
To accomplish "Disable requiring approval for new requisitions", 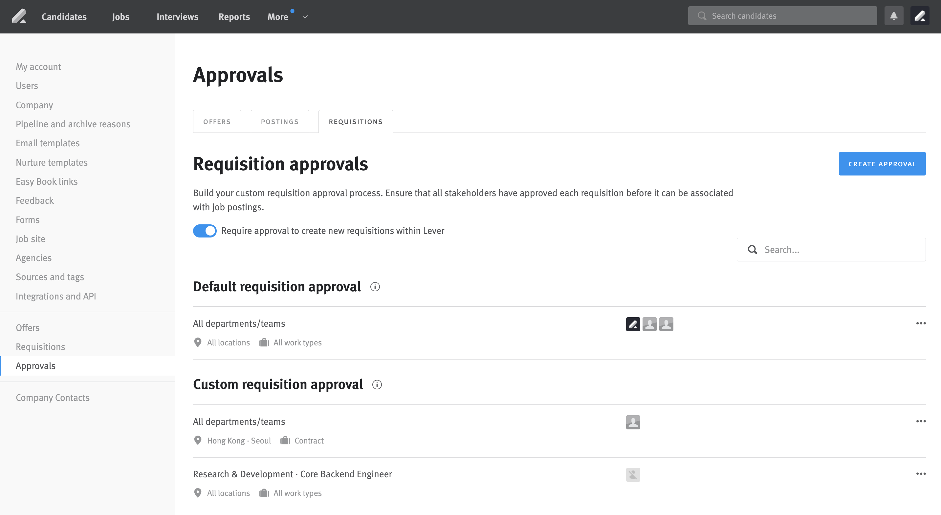I will point(205,231).
